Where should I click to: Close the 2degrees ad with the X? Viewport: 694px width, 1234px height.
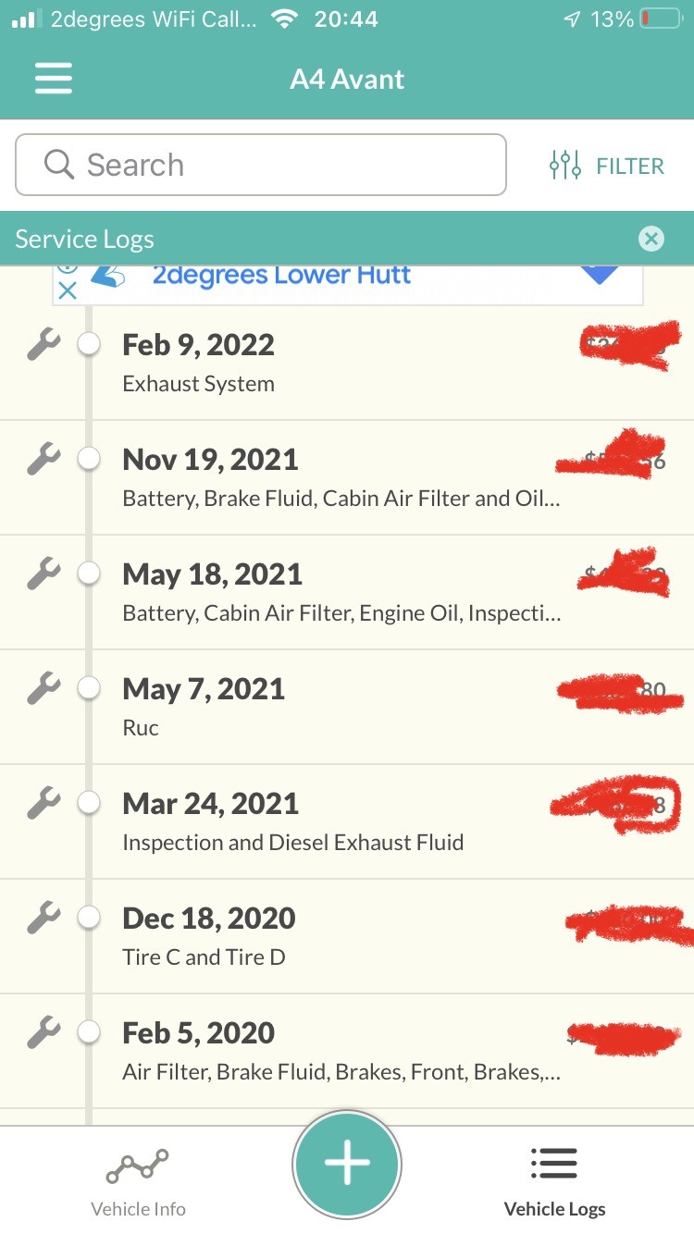[x=67, y=290]
